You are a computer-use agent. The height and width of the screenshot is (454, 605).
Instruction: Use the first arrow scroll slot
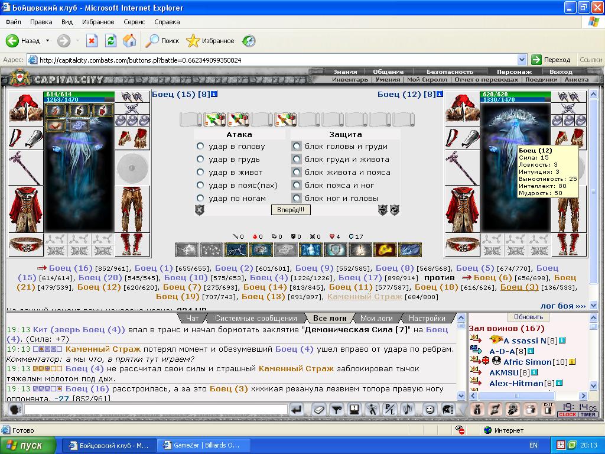pyautogui.click(x=215, y=119)
